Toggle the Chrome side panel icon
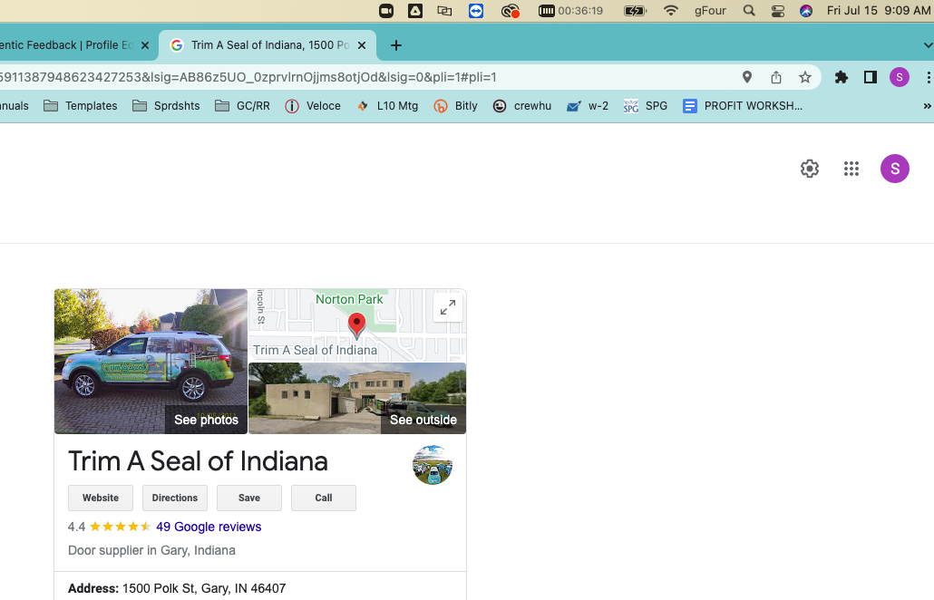This screenshot has height=600, width=934. pyautogui.click(x=870, y=77)
